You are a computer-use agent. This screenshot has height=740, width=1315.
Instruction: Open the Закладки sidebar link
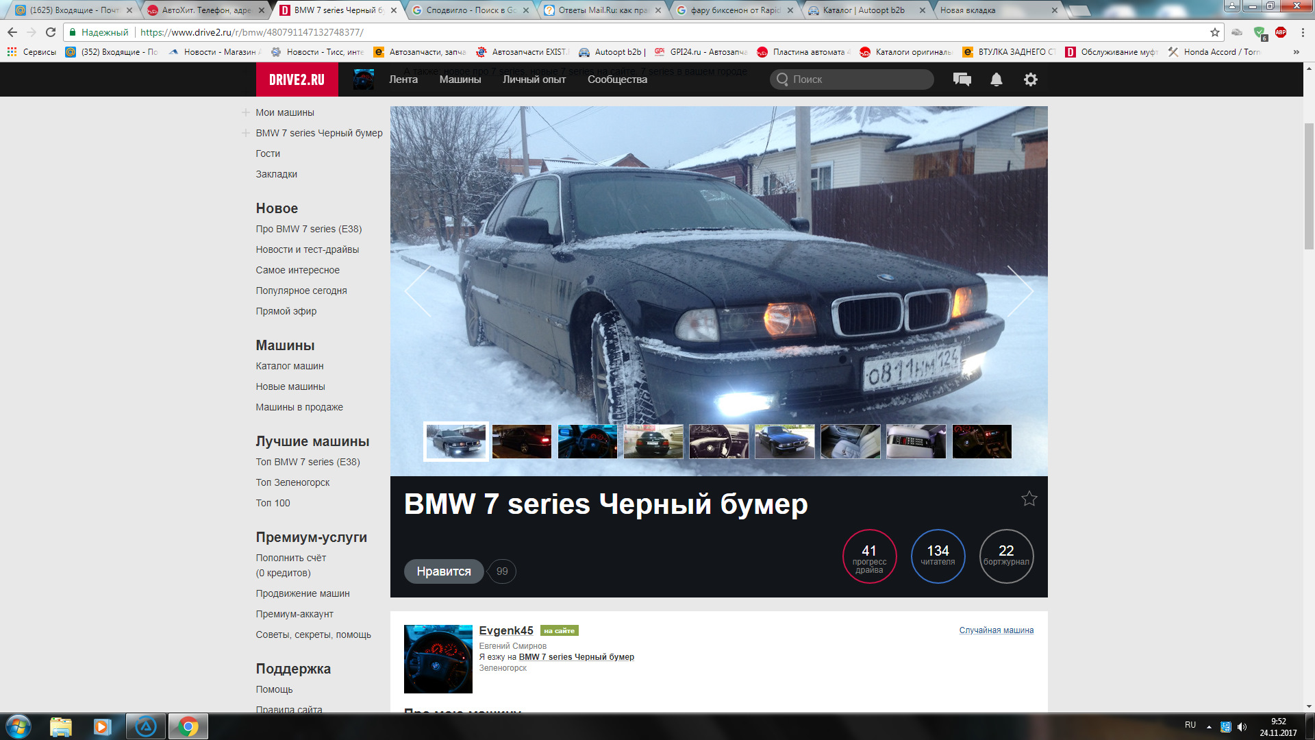277,174
